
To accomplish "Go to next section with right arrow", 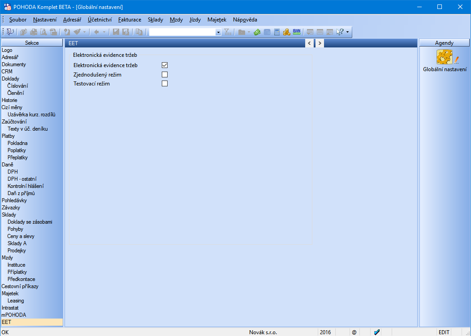I will coord(320,43).
